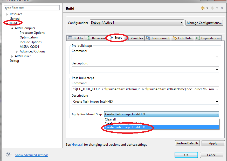Select the Link Order tab
Image resolution: width=227 pixels, height=161 pixels.
183,38
